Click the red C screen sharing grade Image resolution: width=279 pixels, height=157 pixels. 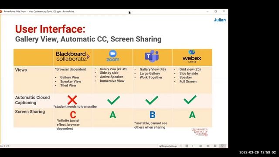point(73,115)
